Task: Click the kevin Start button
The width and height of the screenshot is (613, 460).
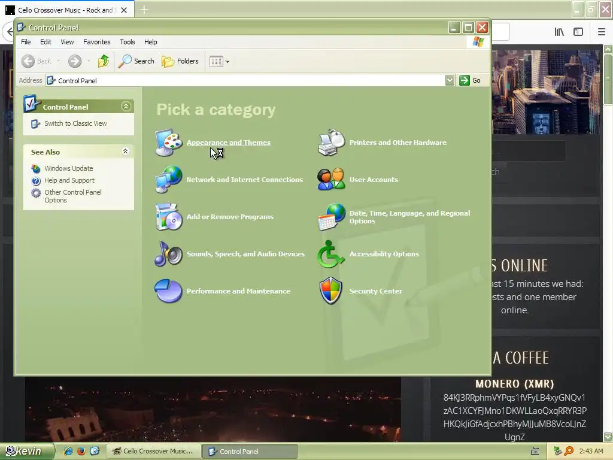Action: (x=26, y=452)
